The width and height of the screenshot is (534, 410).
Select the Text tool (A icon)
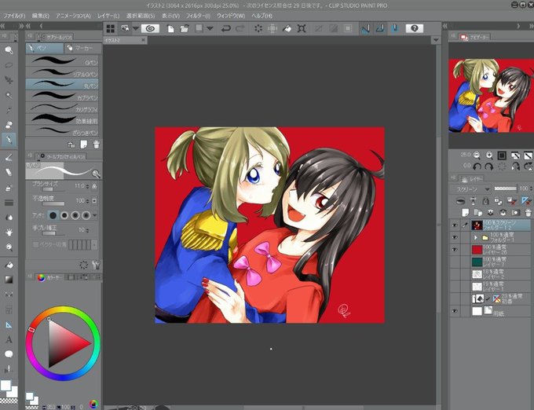pyautogui.click(x=9, y=339)
